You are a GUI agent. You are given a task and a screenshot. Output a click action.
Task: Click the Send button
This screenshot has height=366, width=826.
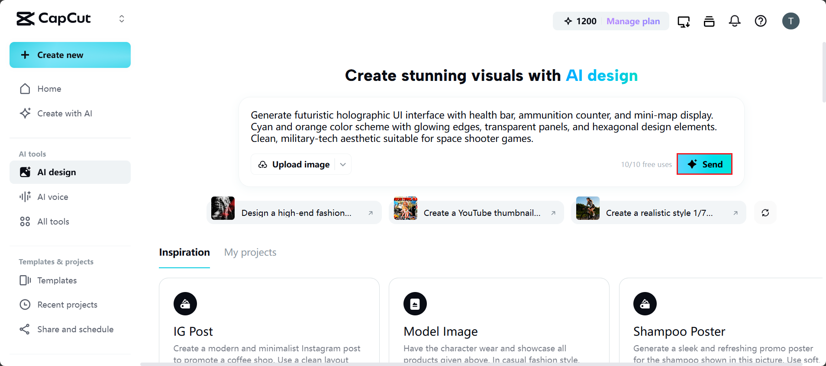coord(704,164)
